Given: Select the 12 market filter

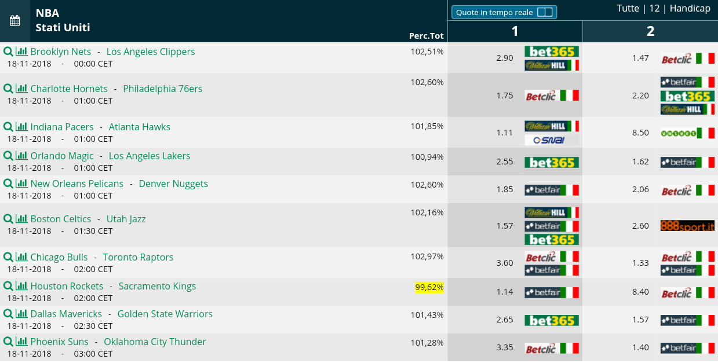Looking at the screenshot, I should [654, 8].
